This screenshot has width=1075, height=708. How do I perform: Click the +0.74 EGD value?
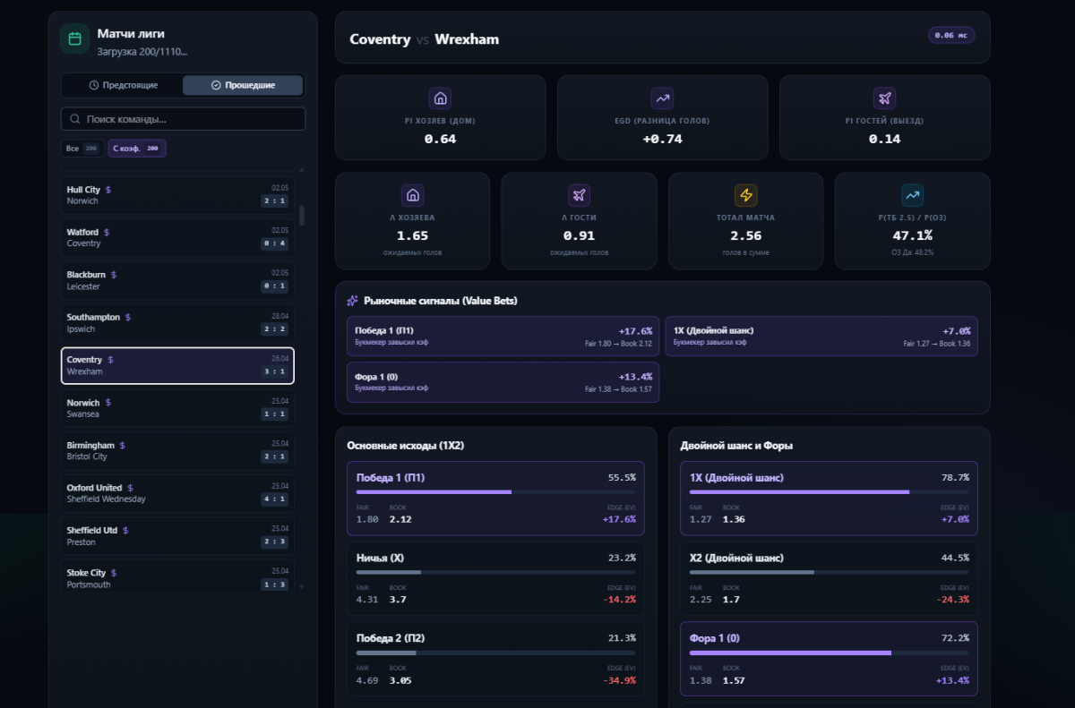[x=662, y=139]
